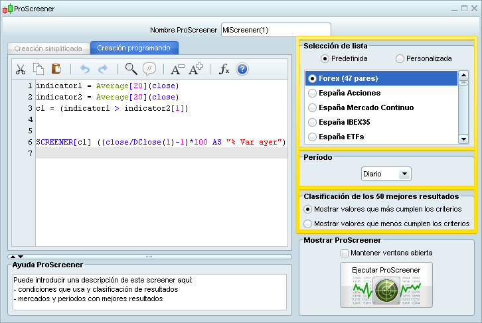Switch to Creación simplificada tab

click(48, 48)
